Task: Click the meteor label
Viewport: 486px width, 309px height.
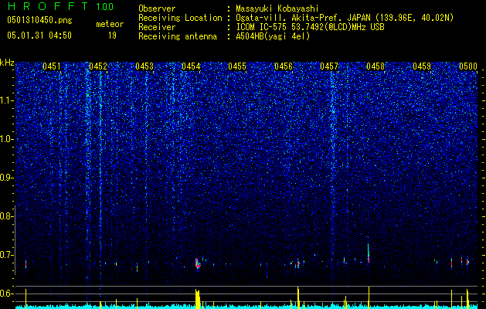Action: (110, 24)
